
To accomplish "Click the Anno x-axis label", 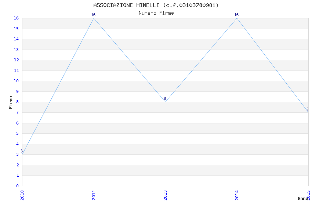I will [x=303, y=198].
